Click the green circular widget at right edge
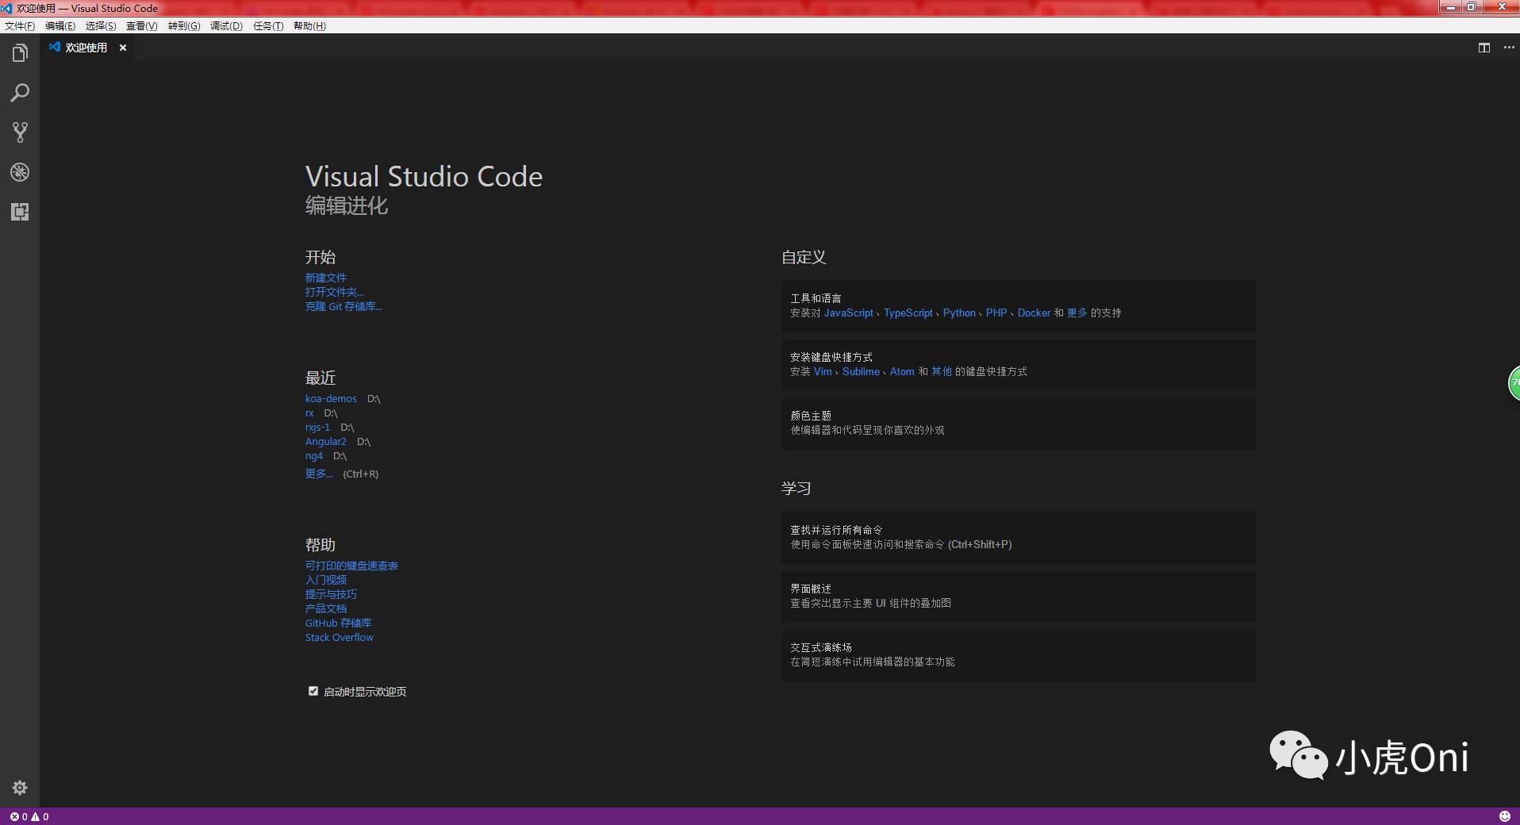Viewport: 1520px width, 825px height. pos(1514,384)
